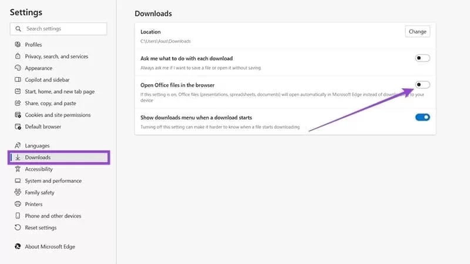
Task: Click the Printers icon in sidebar
Action: point(18,204)
